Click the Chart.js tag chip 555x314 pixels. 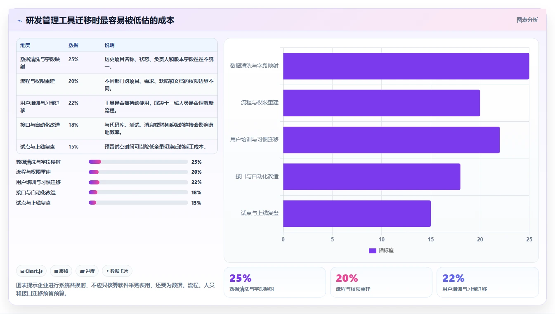point(31,271)
